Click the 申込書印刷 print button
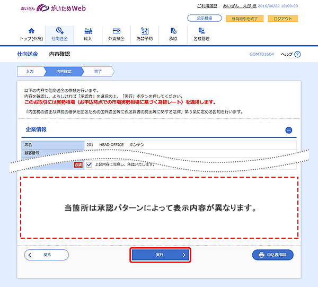Screen dimensions: 318x287 (x=272, y=255)
